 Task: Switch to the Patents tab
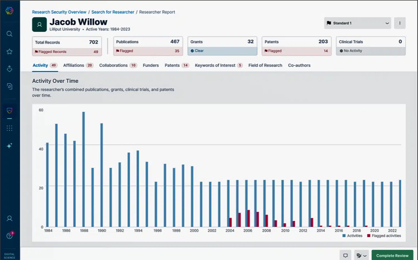[x=177, y=65]
